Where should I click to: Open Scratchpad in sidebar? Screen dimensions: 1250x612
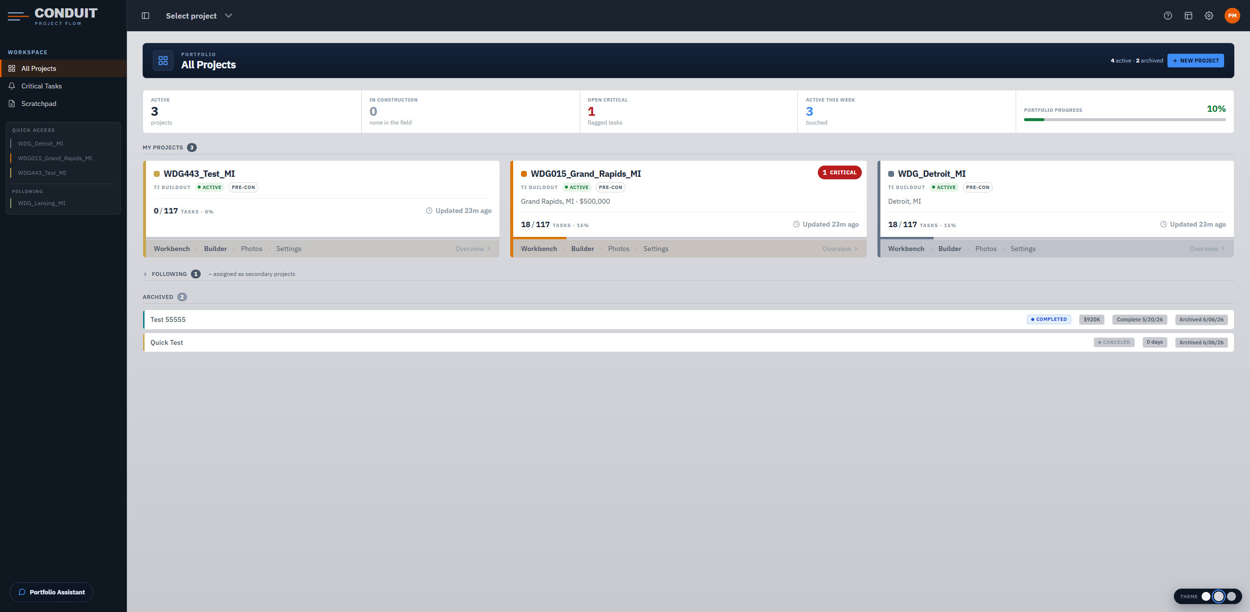click(63, 104)
